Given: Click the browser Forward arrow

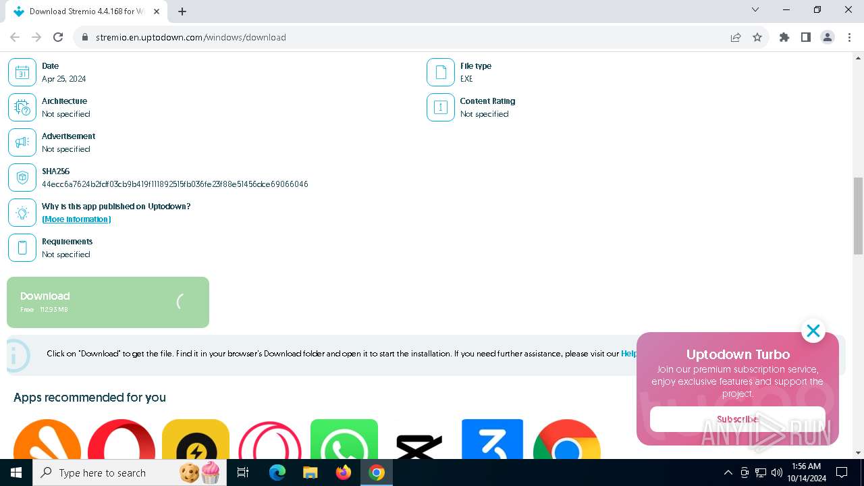Looking at the screenshot, I should pyautogui.click(x=36, y=37).
